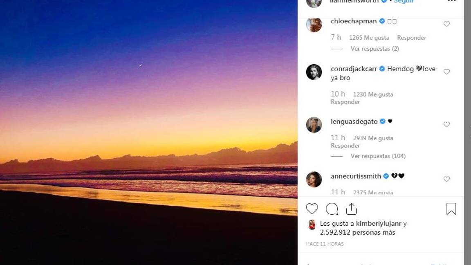Viewport: 471px width, 265px height.
Task: Save post with the bookmark icon
Action: coord(451,209)
